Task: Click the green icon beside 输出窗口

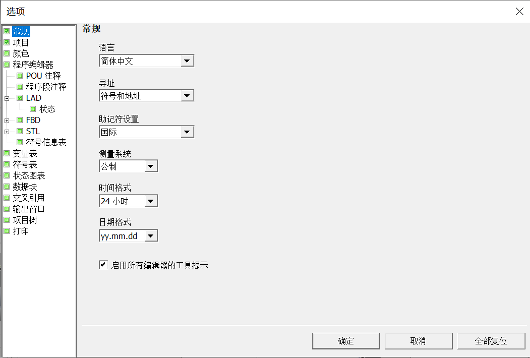Action: 7,209
